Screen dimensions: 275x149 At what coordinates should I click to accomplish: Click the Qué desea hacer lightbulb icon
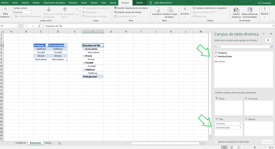pos(150,3)
